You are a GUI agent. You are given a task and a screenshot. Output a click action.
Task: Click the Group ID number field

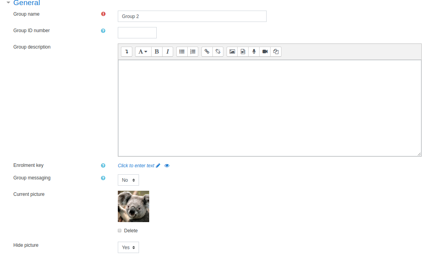coord(137,33)
